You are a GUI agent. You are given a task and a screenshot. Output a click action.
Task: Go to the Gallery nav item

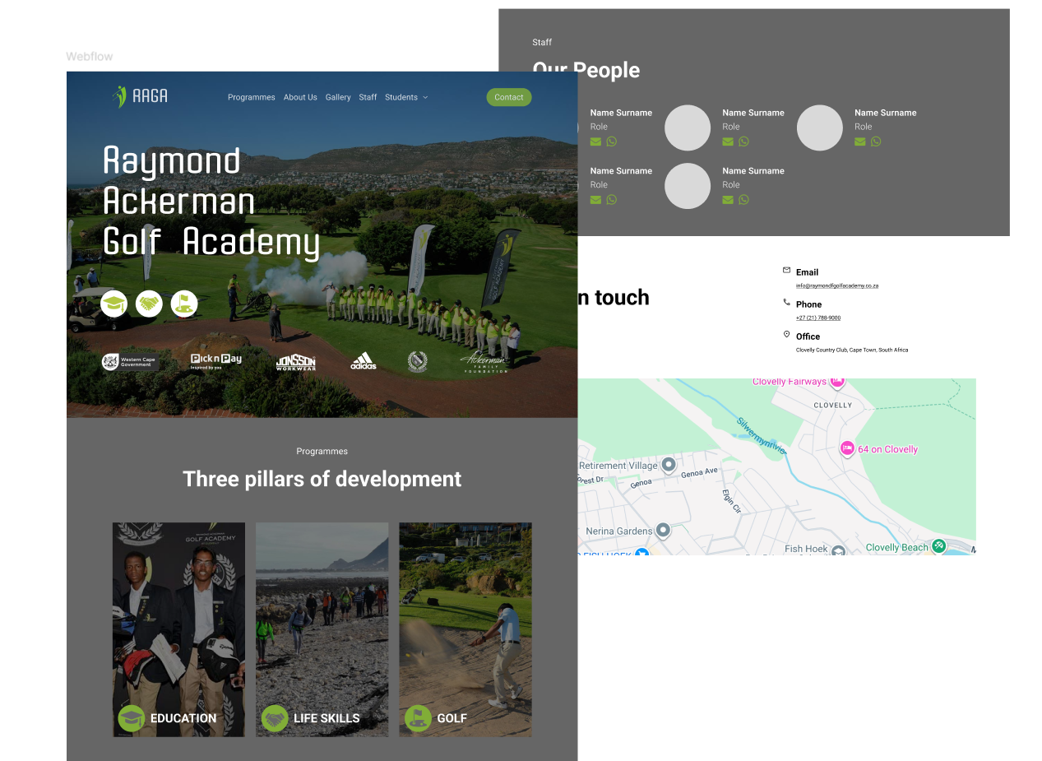tap(338, 97)
